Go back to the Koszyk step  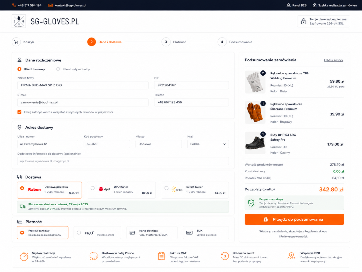click(23, 42)
